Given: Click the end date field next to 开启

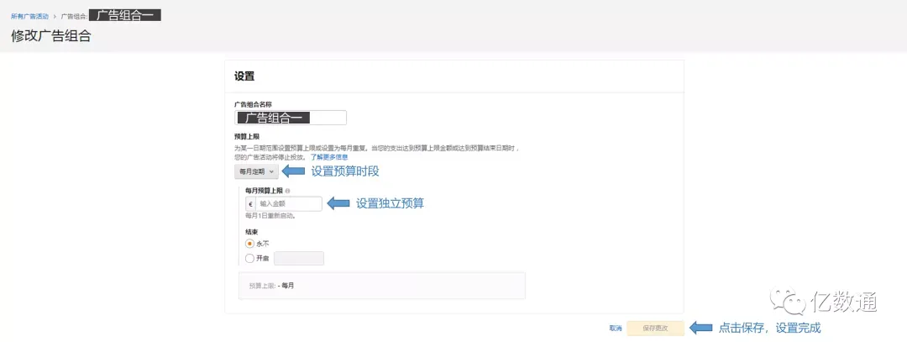Looking at the screenshot, I should tap(298, 258).
